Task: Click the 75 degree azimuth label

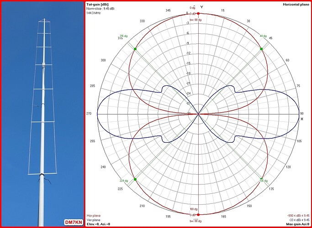Action: 298,86
